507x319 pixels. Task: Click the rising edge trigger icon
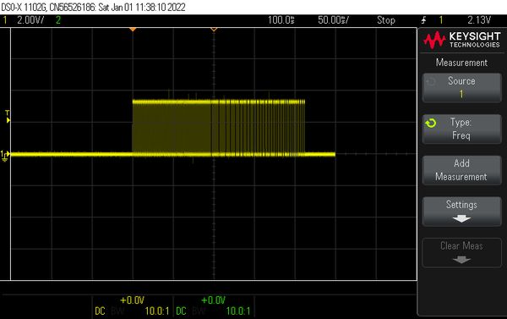pyautogui.click(x=424, y=20)
